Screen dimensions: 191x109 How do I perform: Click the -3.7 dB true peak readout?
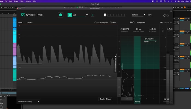[x=170, y=29]
